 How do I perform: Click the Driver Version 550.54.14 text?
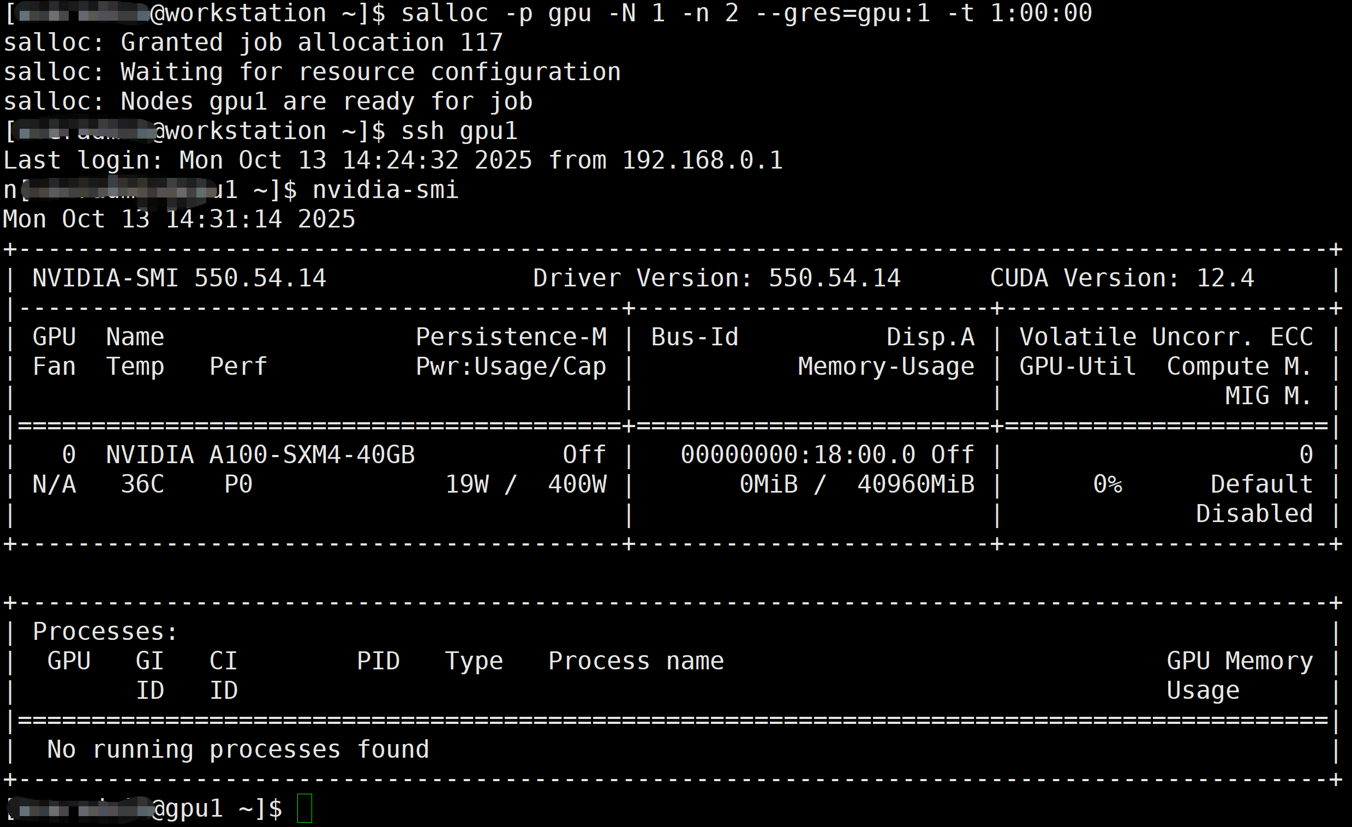pyautogui.click(x=716, y=278)
